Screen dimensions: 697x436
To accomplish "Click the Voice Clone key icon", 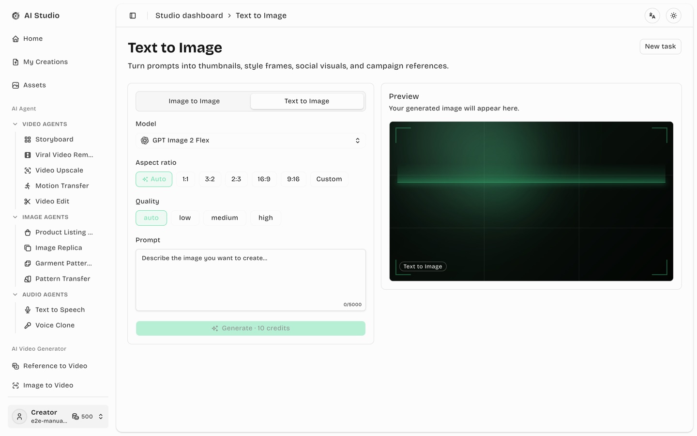I will click(x=28, y=326).
